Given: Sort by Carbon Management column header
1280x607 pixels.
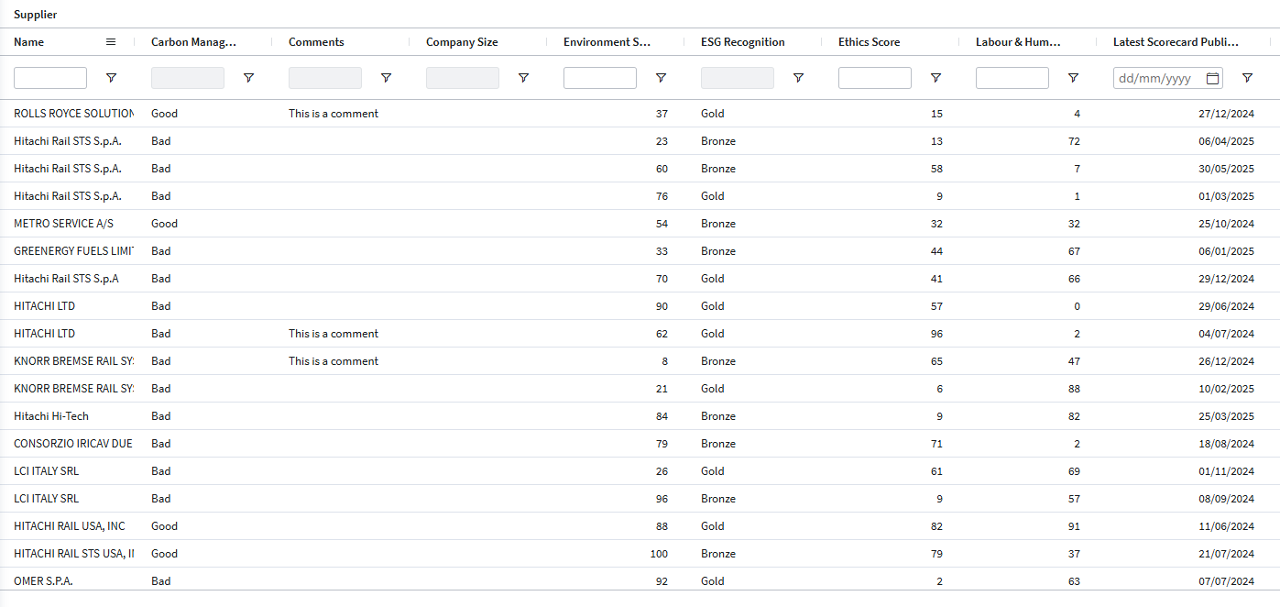Looking at the screenshot, I should (x=194, y=42).
